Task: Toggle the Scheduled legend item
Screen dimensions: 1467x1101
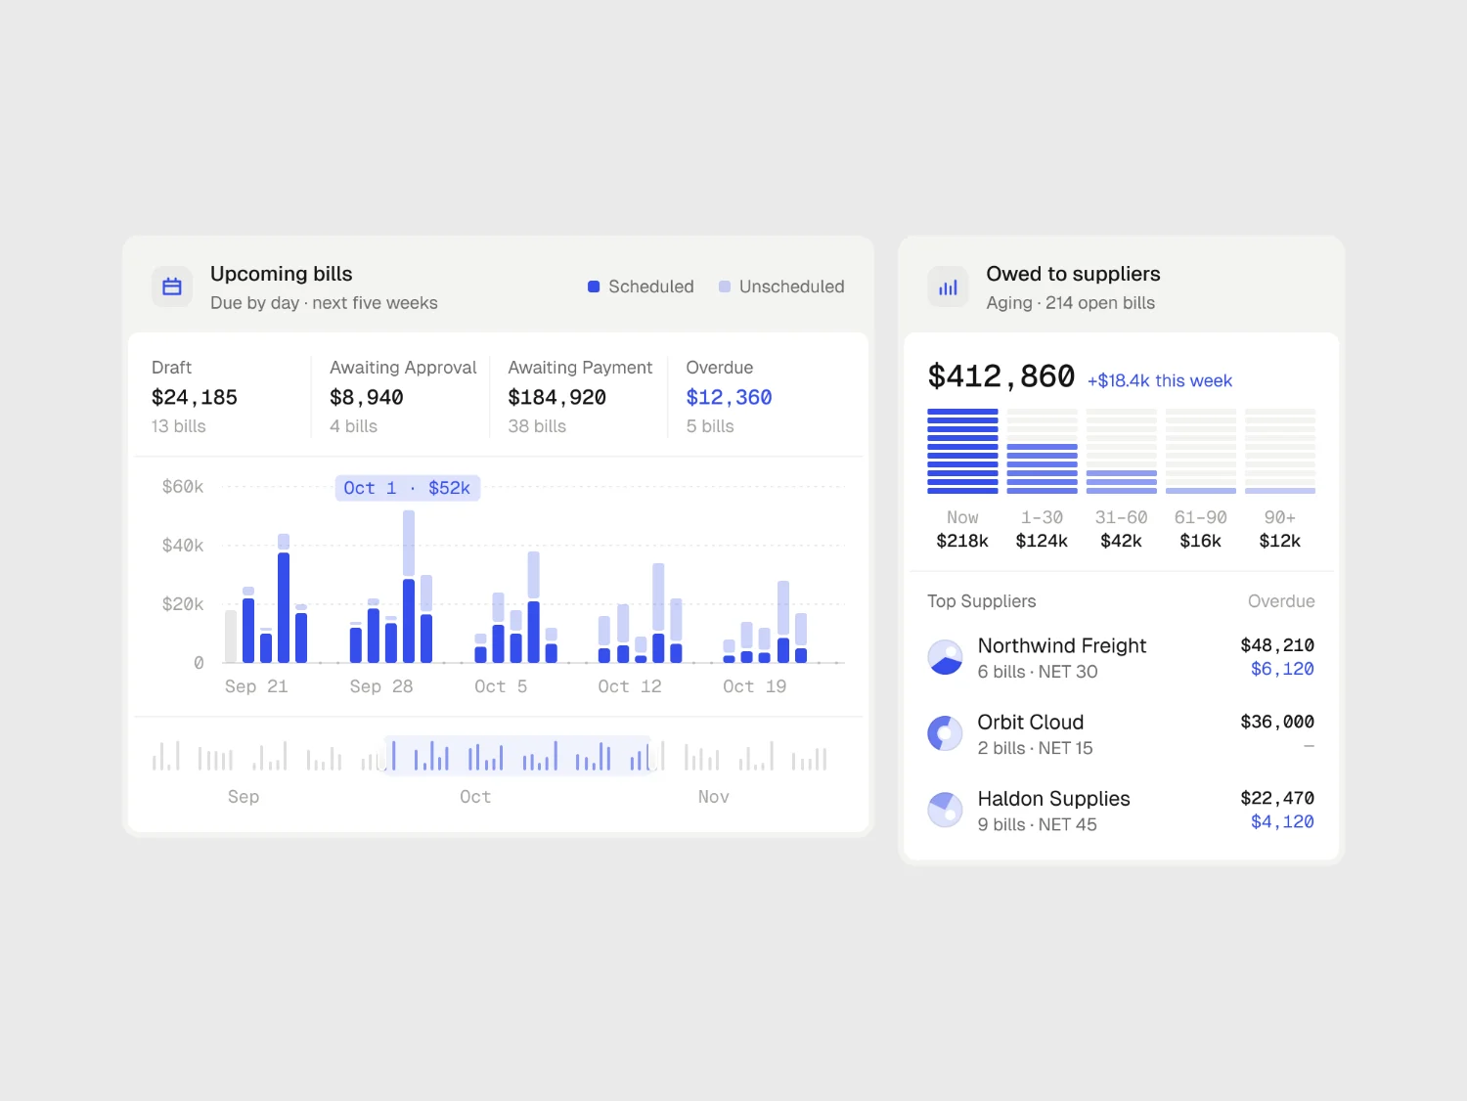Action: pos(641,286)
